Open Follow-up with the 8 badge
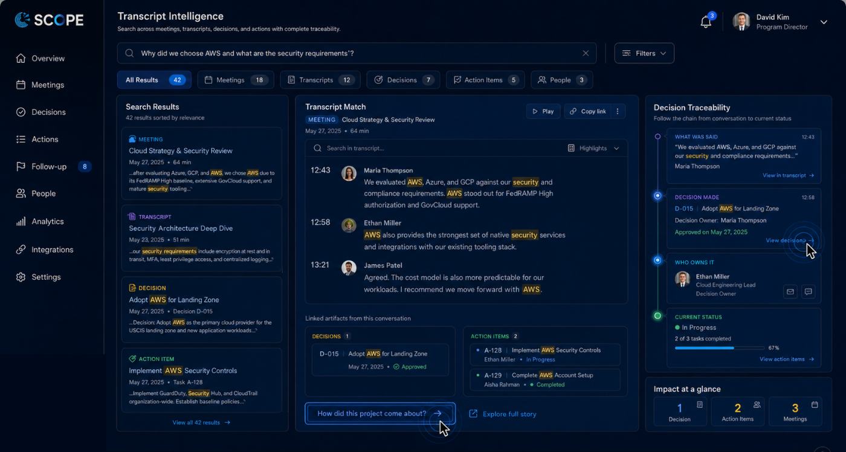The width and height of the screenshot is (846, 452). (x=53, y=167)
